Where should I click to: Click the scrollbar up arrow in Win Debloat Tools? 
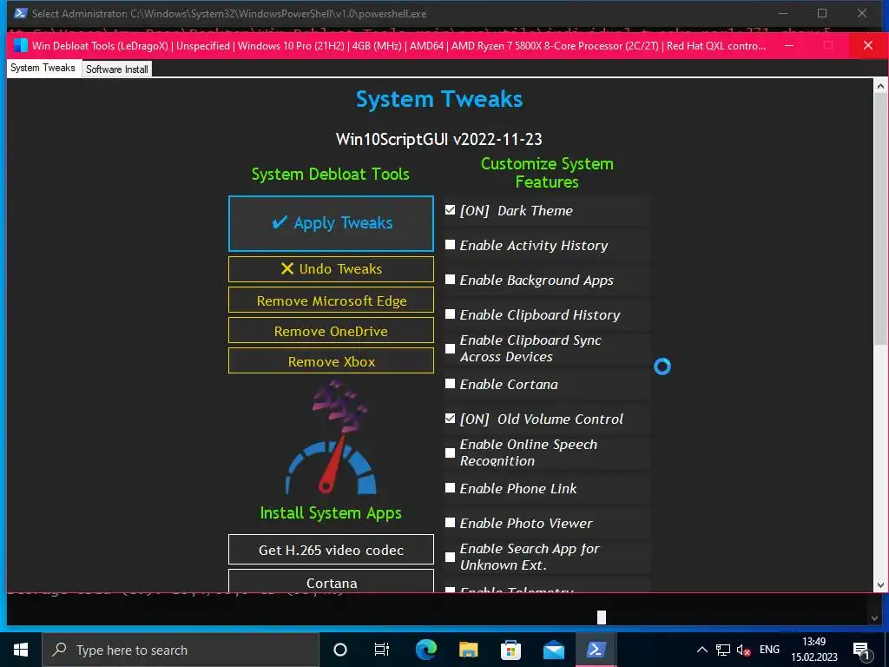(880, 86)
